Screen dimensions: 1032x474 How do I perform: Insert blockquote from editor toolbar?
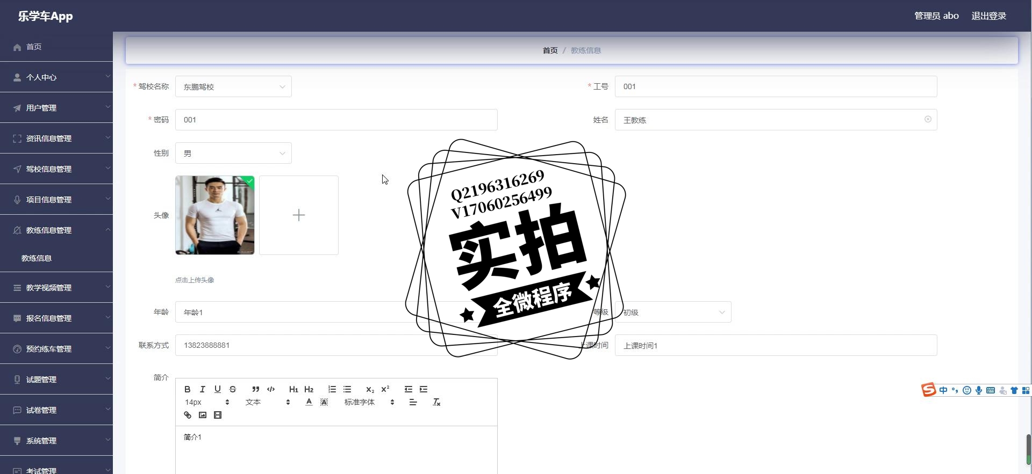click(x=256, y=389)
